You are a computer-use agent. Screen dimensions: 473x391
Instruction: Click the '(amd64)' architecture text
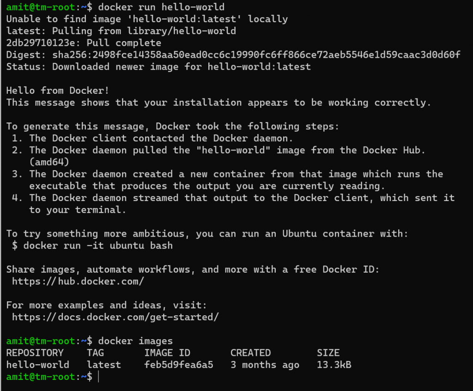[49, 162]
